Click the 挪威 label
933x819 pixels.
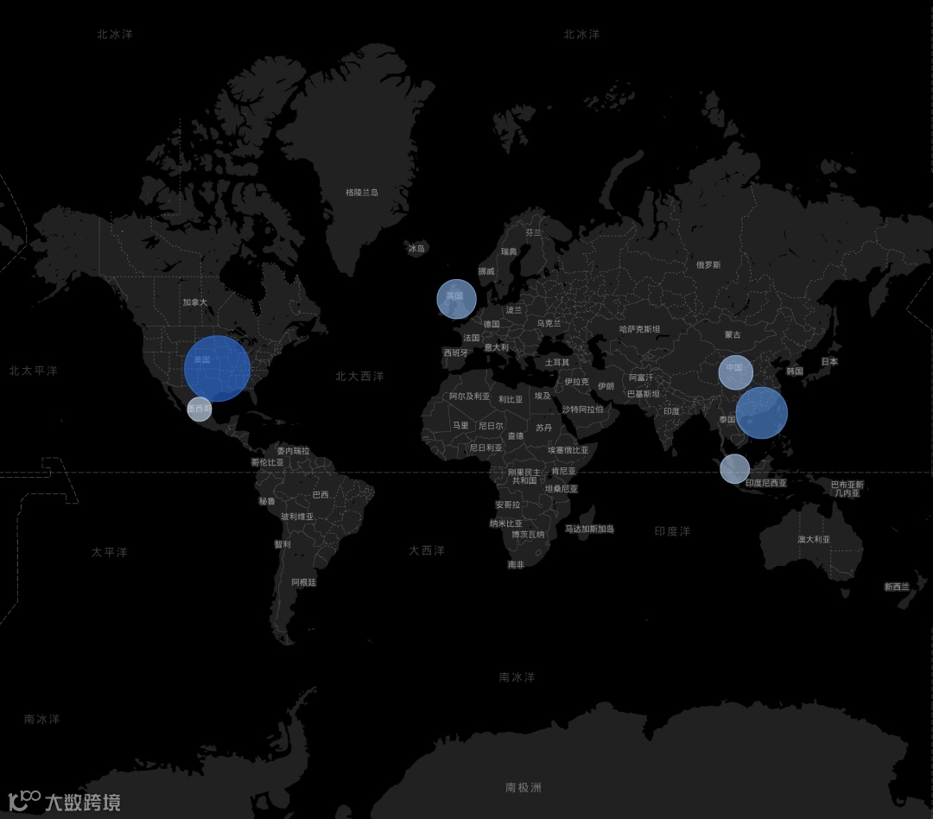click(x=486, y=271)
